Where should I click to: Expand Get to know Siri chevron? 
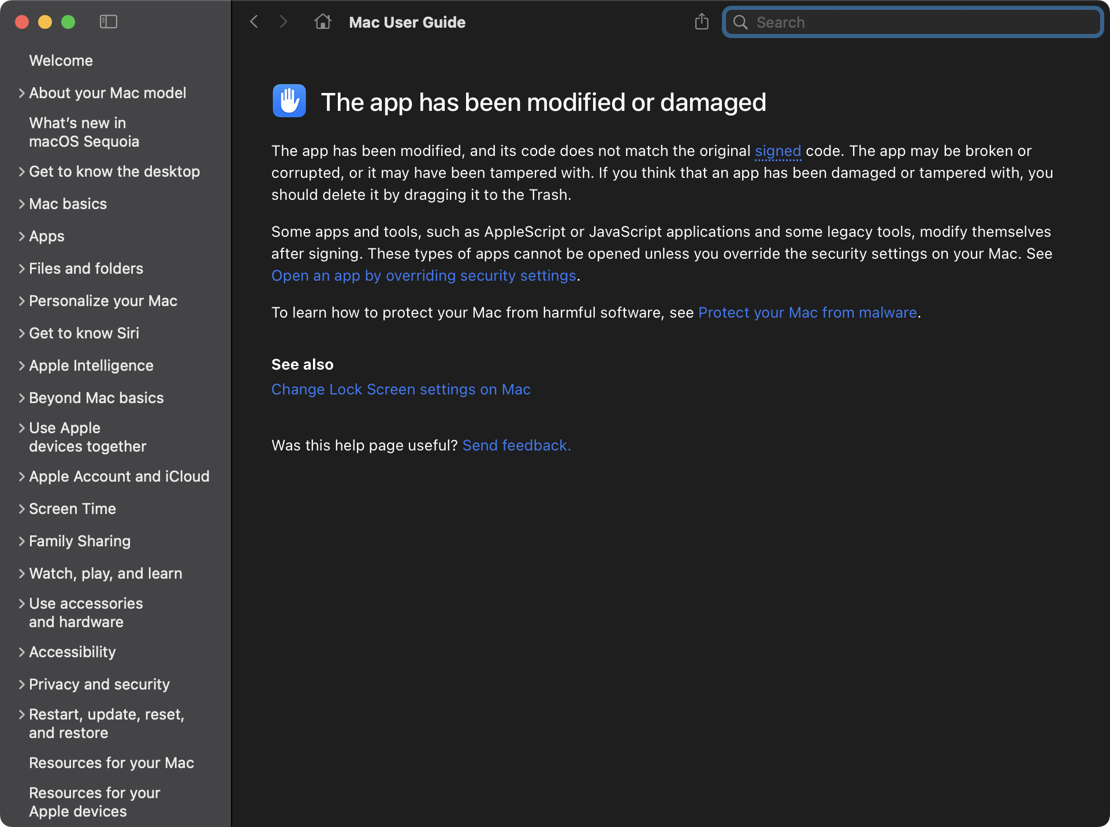[21, 333]
